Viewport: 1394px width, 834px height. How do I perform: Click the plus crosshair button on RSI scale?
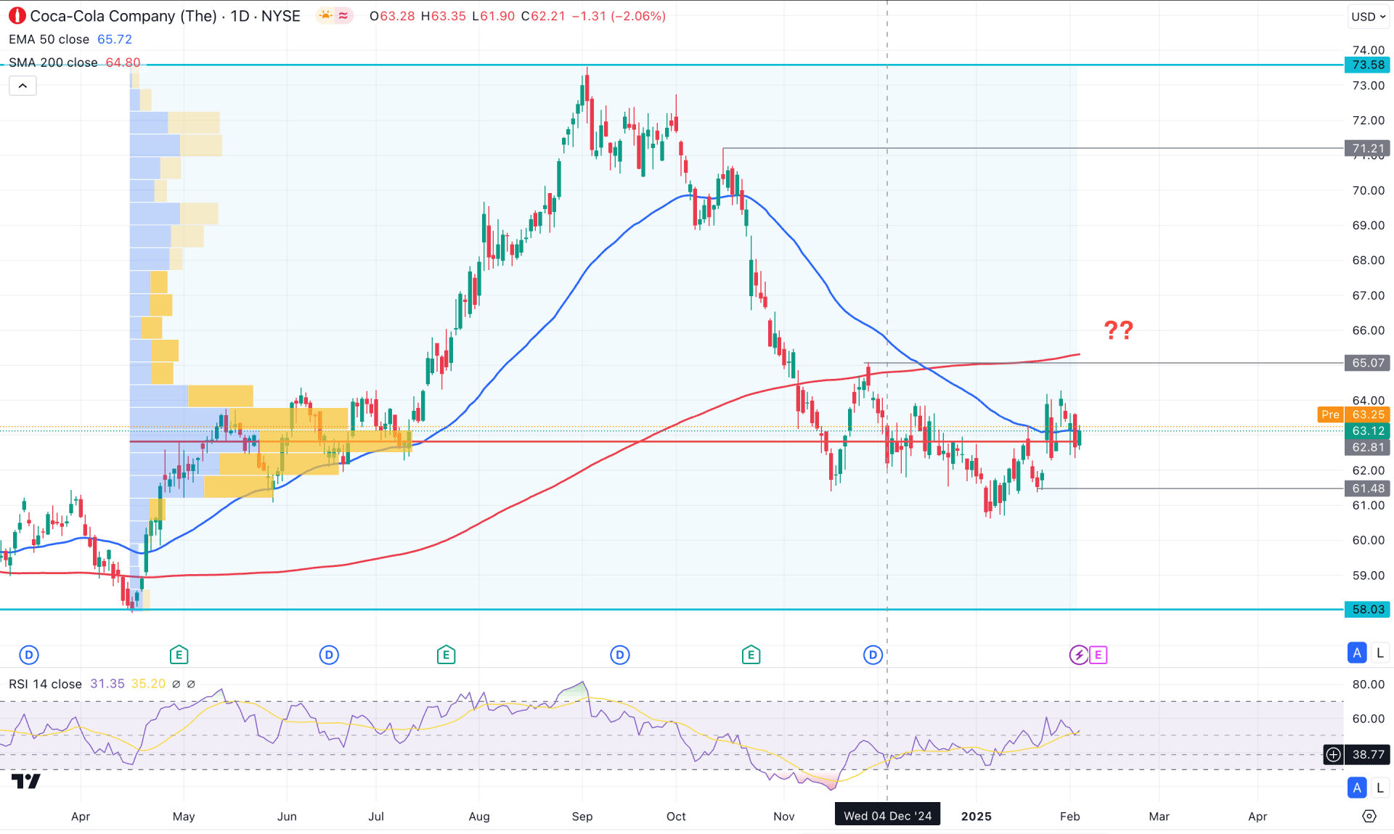tap(1333, 754)
